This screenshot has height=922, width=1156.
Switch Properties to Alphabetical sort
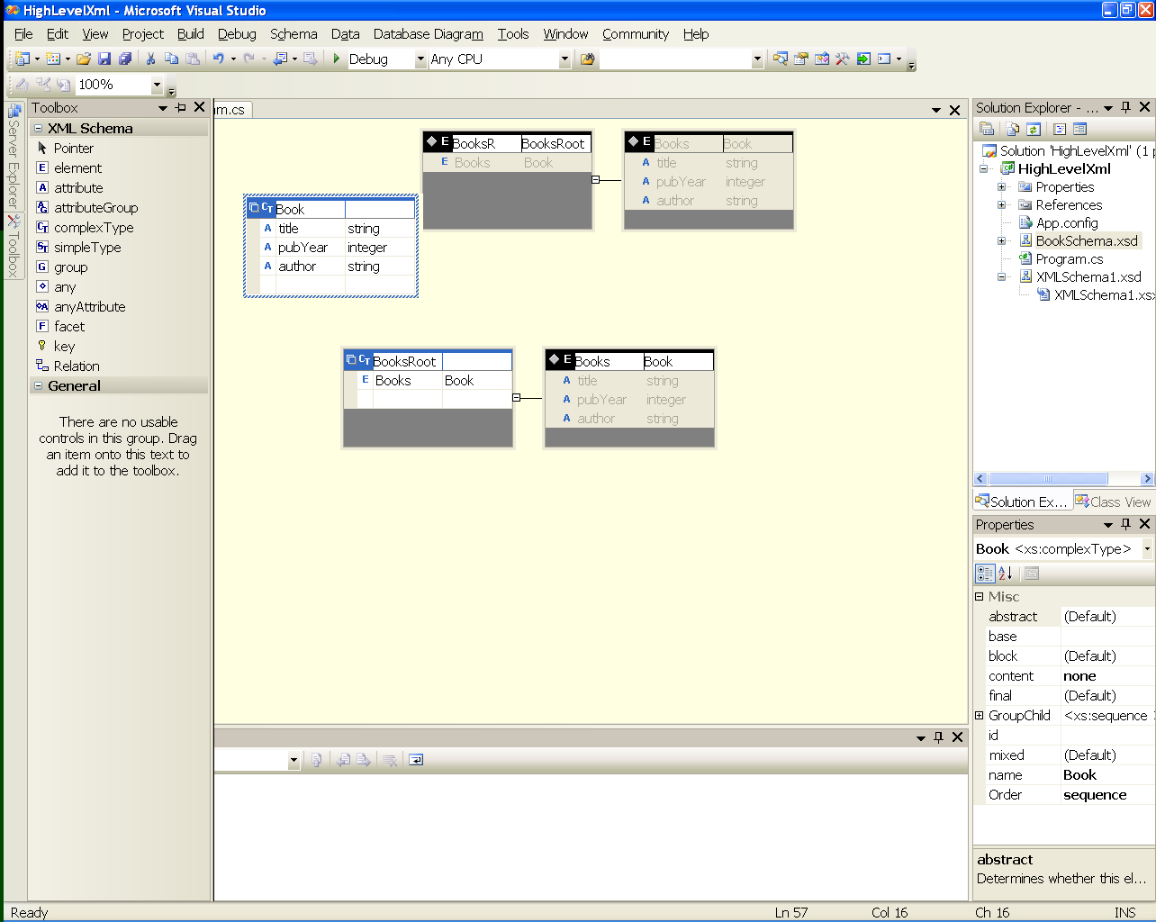click(x=1007, y=573)
